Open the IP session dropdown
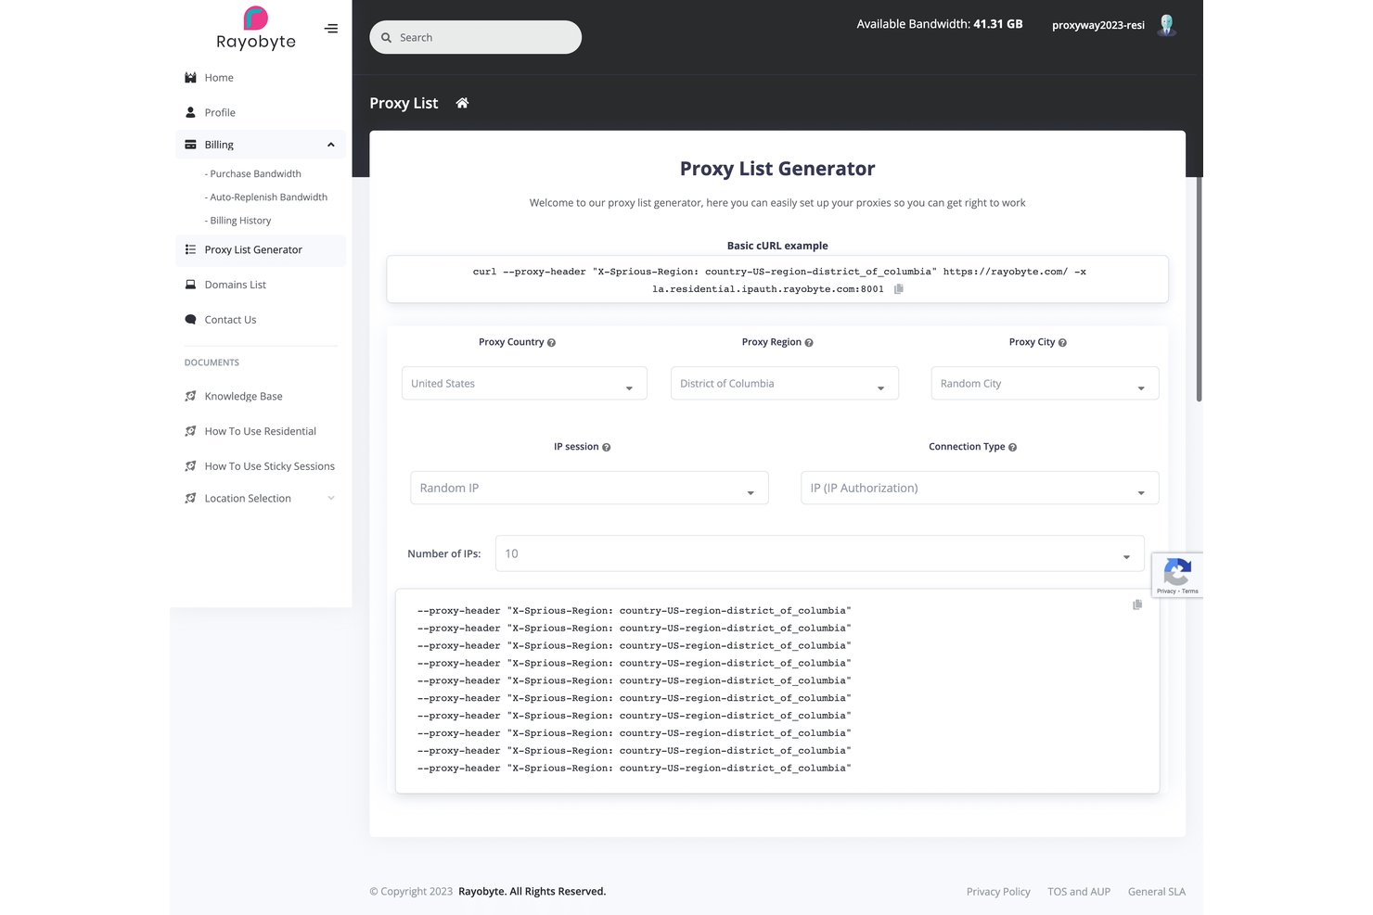1373x915 pixels. [589, 489]
